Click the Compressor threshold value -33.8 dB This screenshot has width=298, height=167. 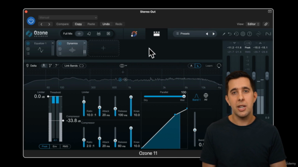pyautogui.click(x=74, y=121)
